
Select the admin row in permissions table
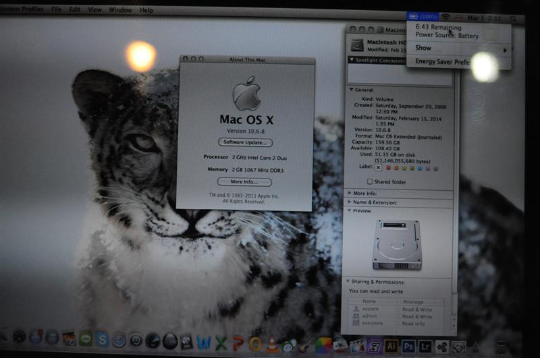[x=396, y=316]
